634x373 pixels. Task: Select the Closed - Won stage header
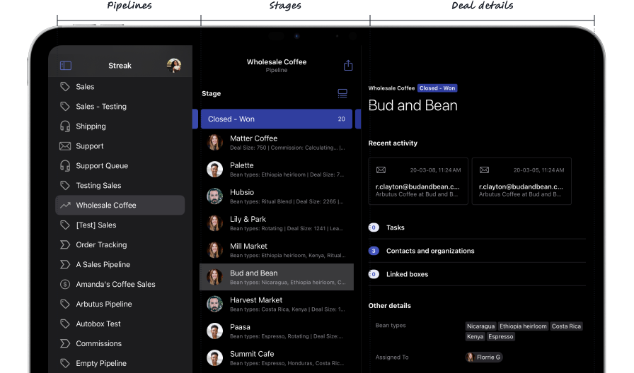coord(277,119)
